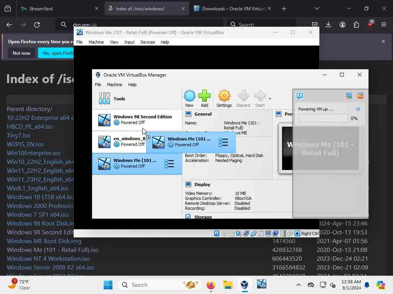Open Devices menu in the VM window

pyautogui.click(x=148, y=42)
